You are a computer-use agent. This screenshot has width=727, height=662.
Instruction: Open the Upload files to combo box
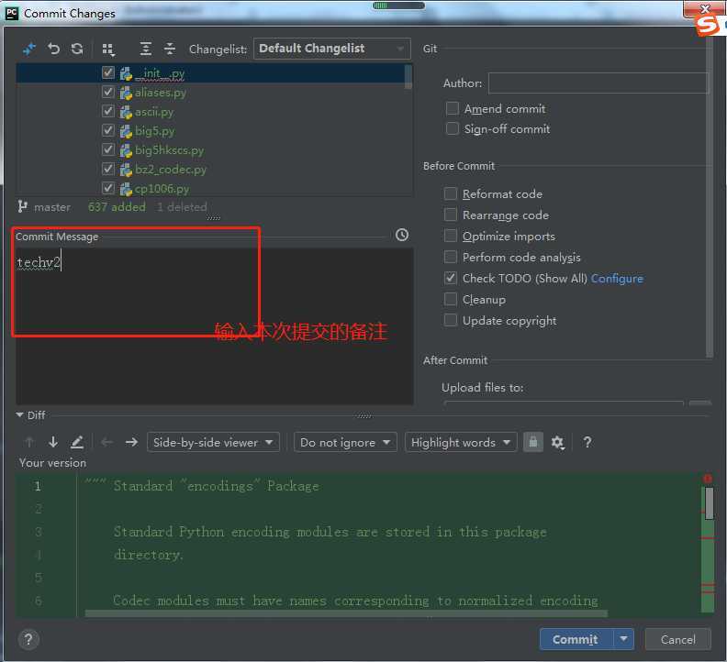tap(563, 403)
